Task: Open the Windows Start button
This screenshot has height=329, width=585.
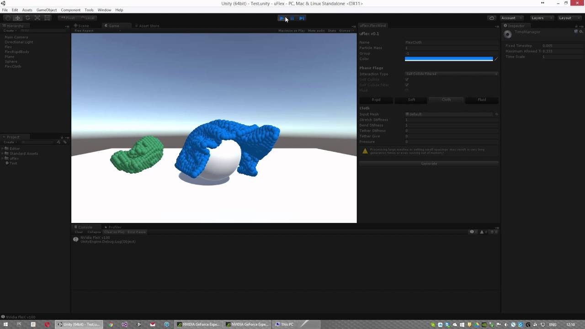Action: 5,324
